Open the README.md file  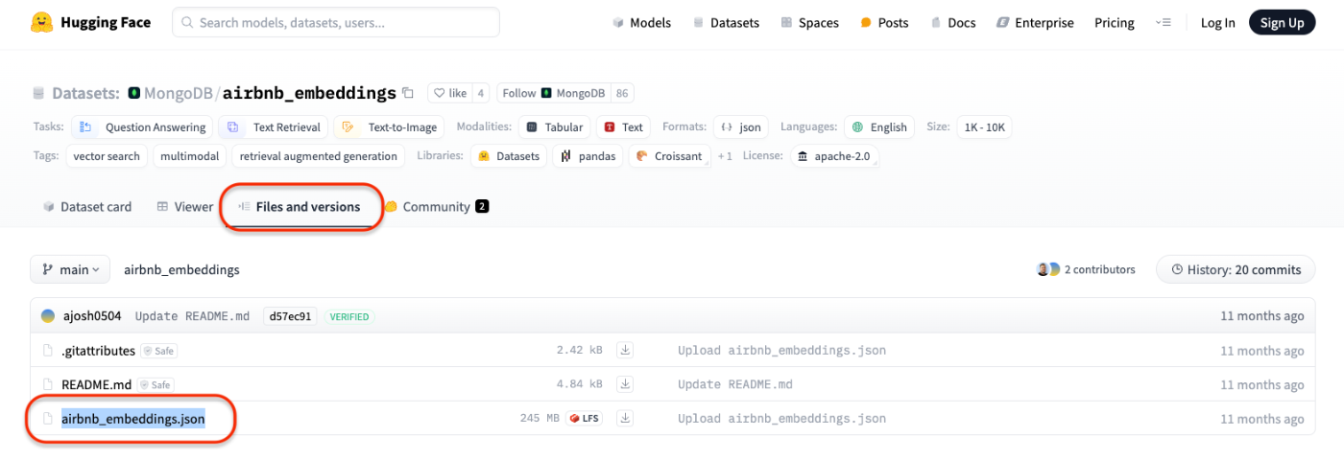pos(96,384)
